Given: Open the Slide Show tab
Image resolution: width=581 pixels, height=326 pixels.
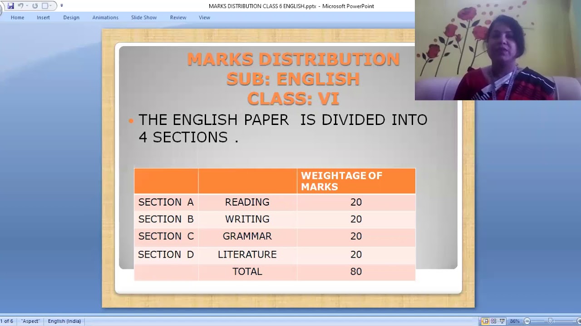Looking at the screenshot, I should pos(144,17).
